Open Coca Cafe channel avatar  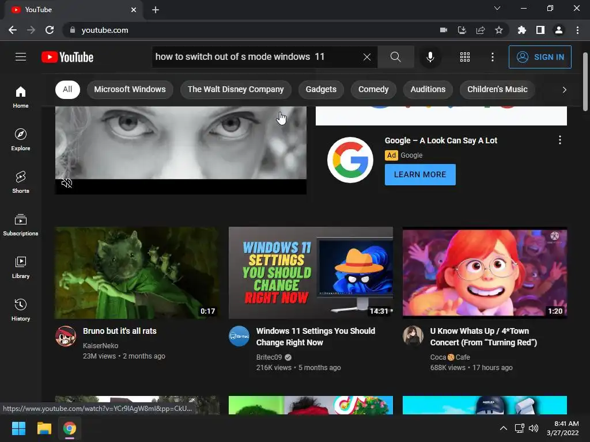pos(413,336)
